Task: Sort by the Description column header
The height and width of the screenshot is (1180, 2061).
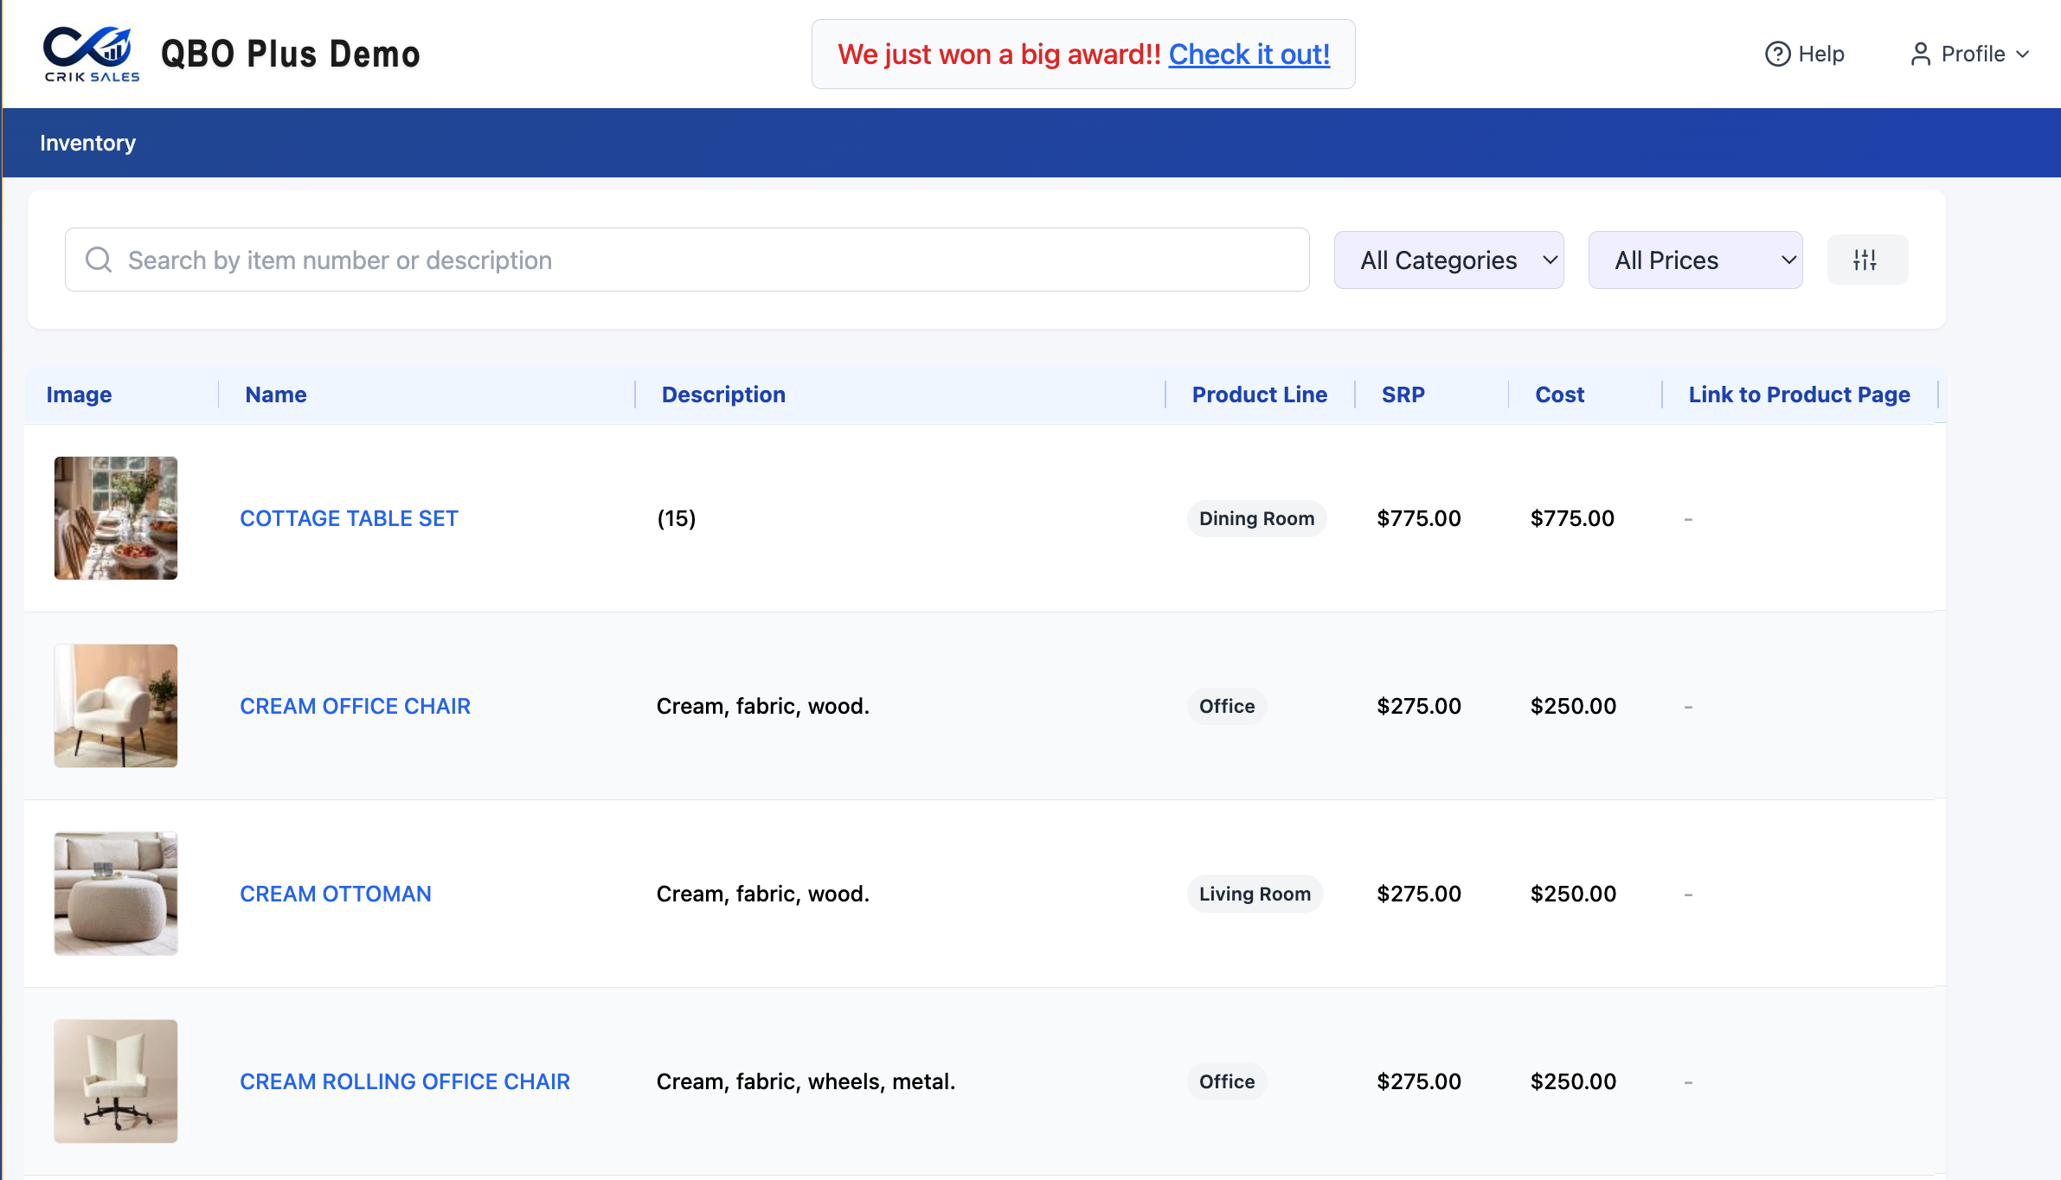Action: pyautogui.click(x=723, y=394)
